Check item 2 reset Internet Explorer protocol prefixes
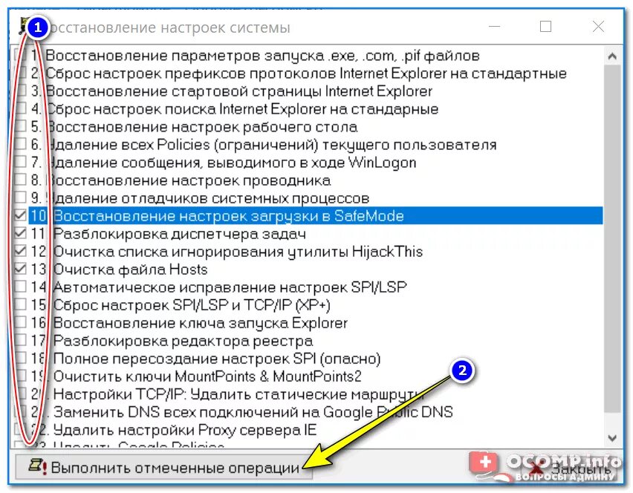Viewport: 633px width, 493px height. pyautogui.click(x=20, y=73)
